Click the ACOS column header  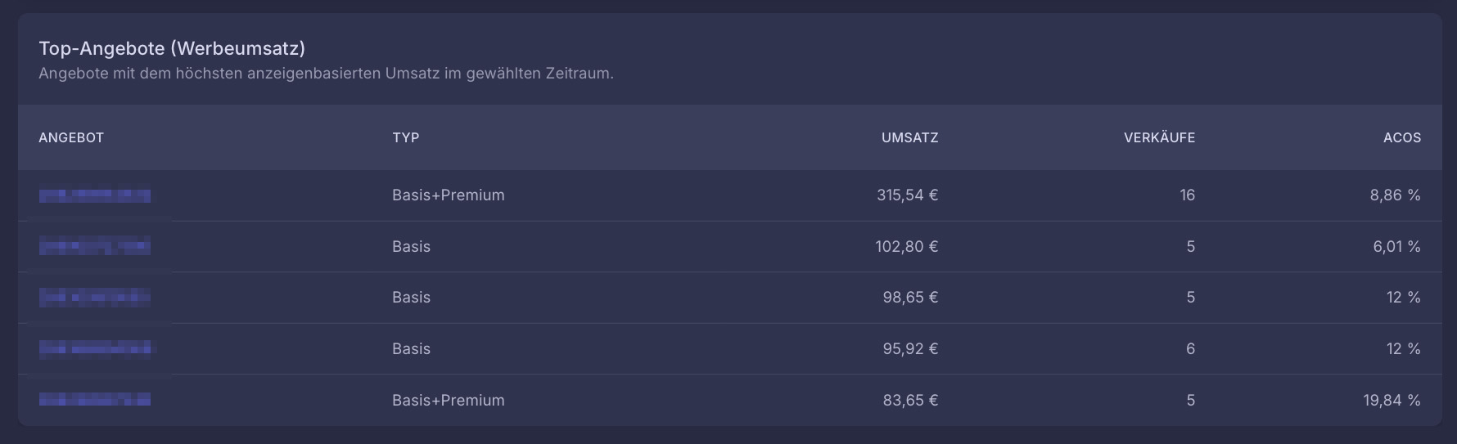point(1401,137)
